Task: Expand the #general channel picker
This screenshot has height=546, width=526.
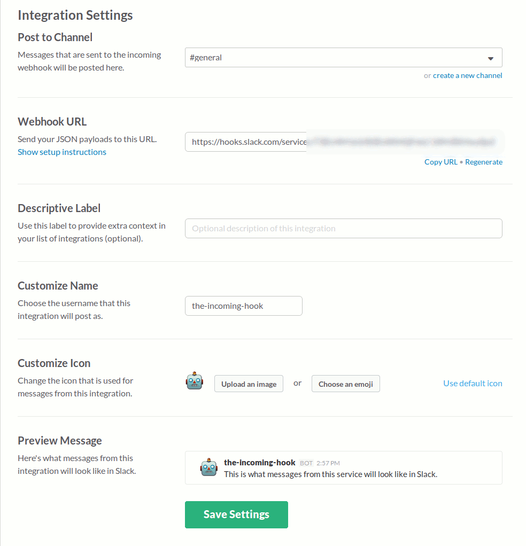Action: [343, 57]
